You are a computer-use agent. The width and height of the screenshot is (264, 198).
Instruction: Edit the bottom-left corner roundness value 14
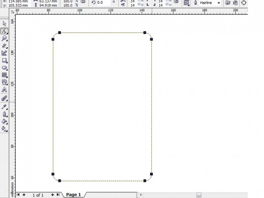tap(133, 5)
